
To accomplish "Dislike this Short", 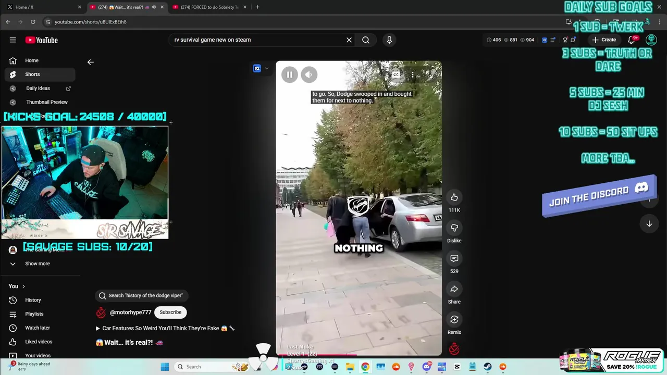I will 454,228.
